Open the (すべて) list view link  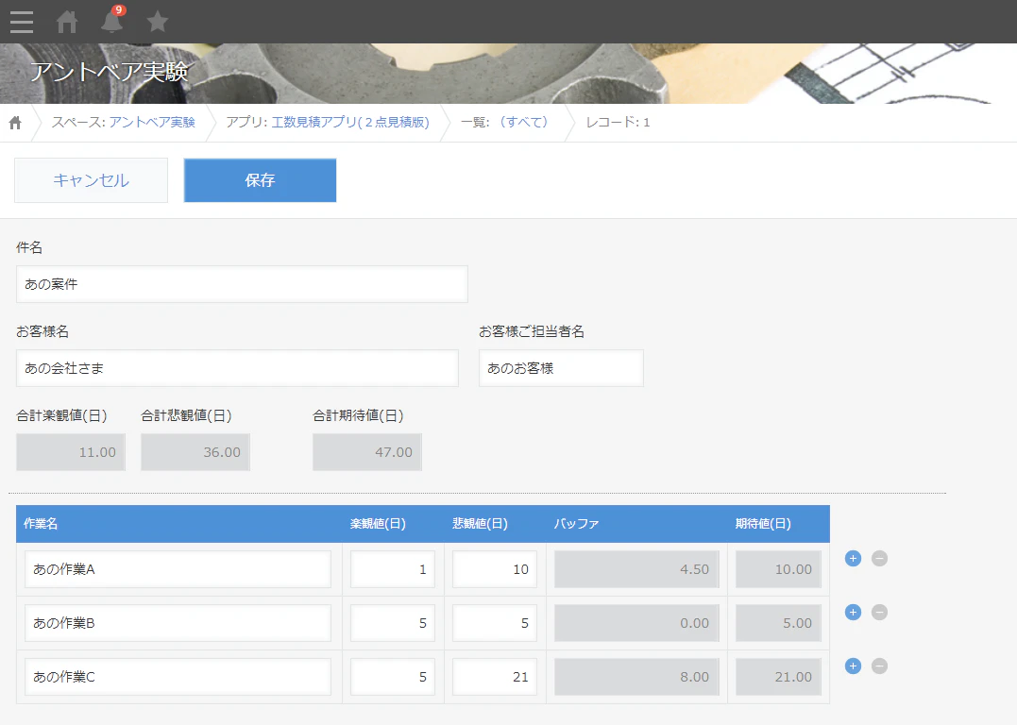tap(523, 123)
